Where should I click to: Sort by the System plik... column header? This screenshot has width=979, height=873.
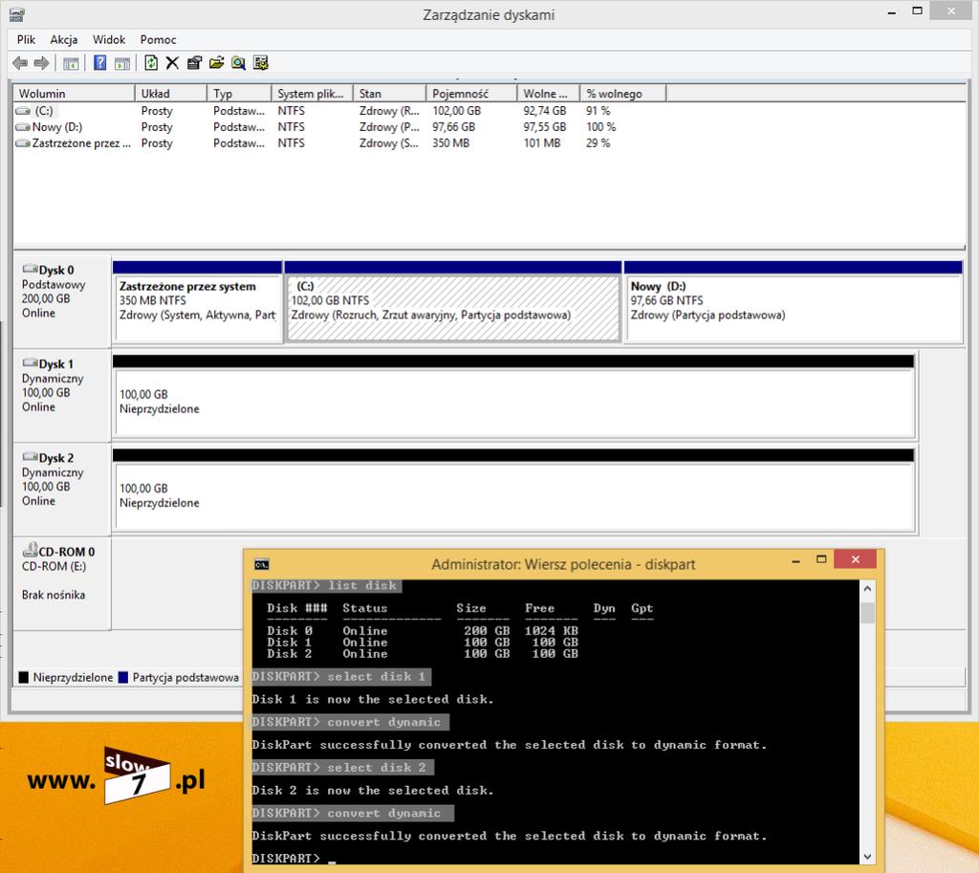(313, 94)
